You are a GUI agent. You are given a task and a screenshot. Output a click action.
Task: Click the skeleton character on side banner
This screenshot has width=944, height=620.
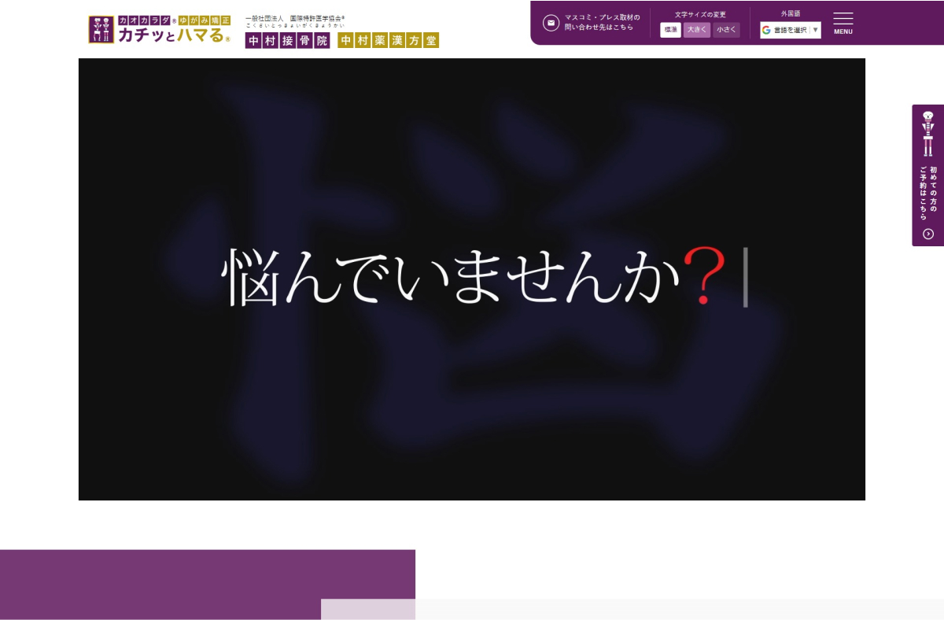pyautogui.click(x=928, y=134)
